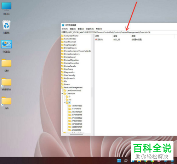Click the registry path address bar
This screenshot has width=177, height=164.
coord(119,32)
